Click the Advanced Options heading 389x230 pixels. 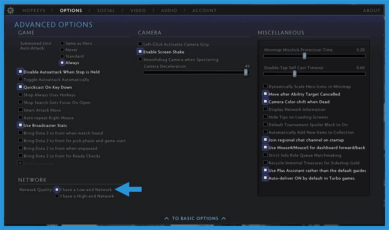[x=53, y=25]
